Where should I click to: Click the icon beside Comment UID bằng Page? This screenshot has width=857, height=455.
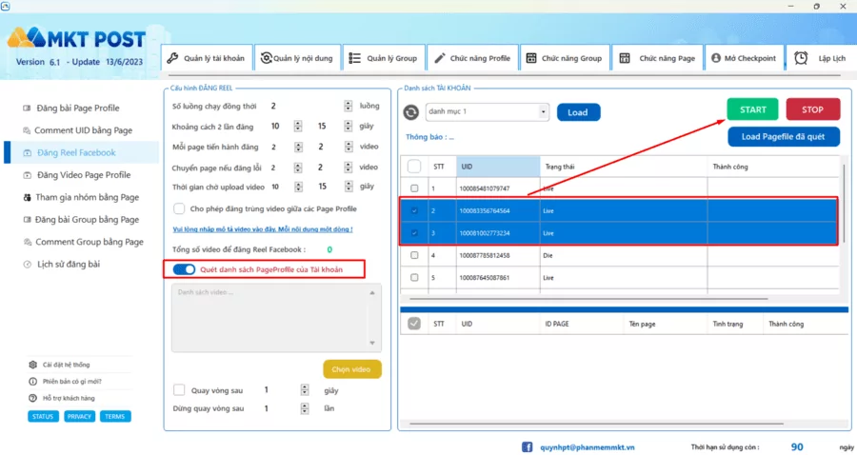27,130
